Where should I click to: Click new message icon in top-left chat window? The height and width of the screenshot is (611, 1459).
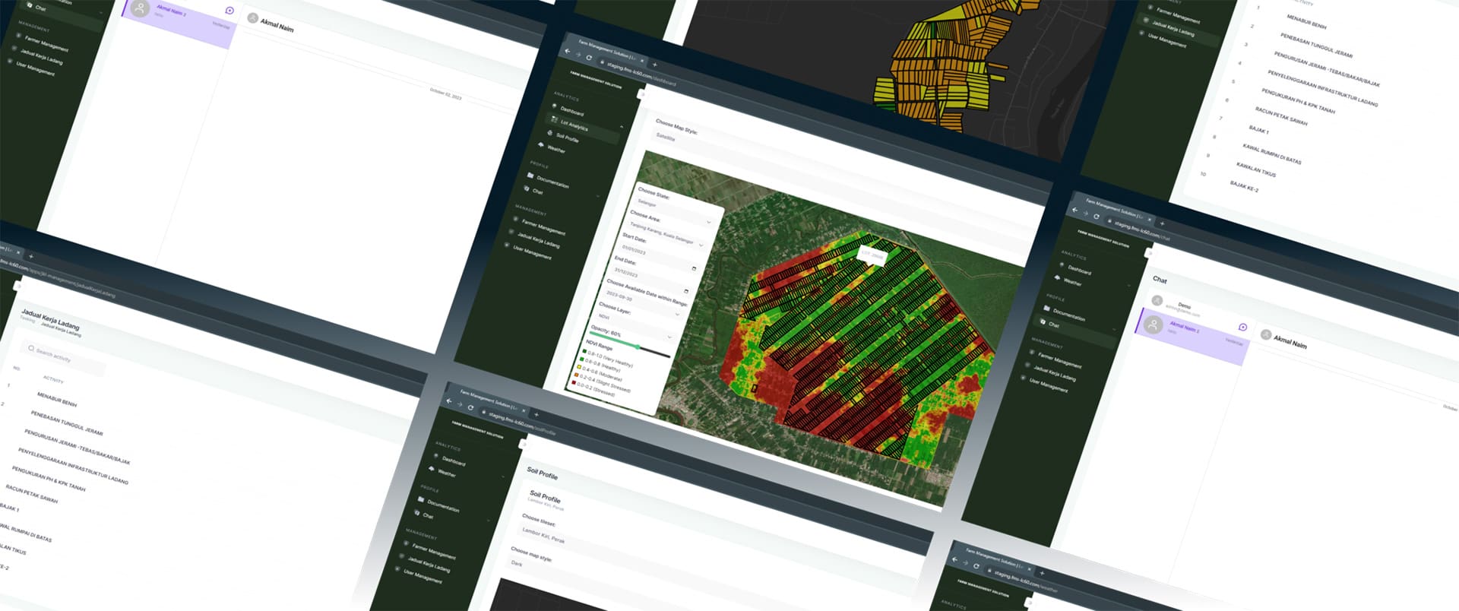coord(229,11)
